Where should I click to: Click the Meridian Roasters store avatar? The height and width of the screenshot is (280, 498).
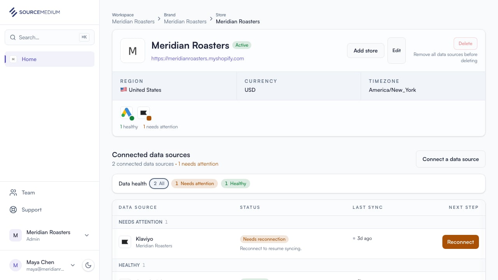click(133, 51)
